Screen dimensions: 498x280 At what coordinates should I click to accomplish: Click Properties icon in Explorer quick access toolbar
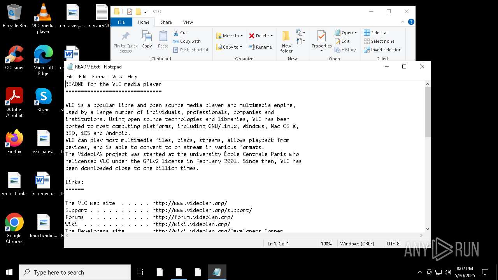pyautogui.click(x=130, y=12)
